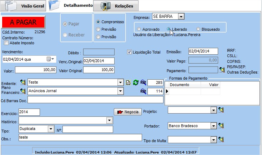Click the new record icon next to Emitente field
The width and height of the screenshot is (262, 155).
(x=129, y=82)
